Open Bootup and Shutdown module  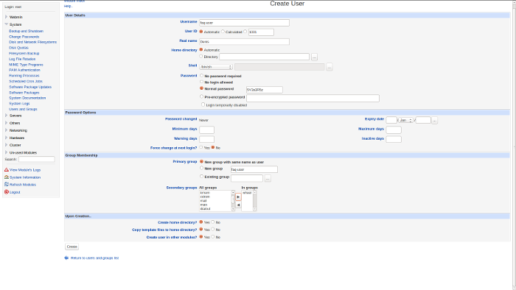(x=26, y=31)
